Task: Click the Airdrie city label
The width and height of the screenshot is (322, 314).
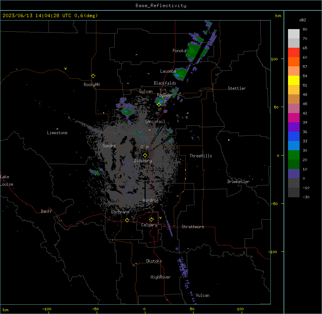Action: (x=151, y=200)
